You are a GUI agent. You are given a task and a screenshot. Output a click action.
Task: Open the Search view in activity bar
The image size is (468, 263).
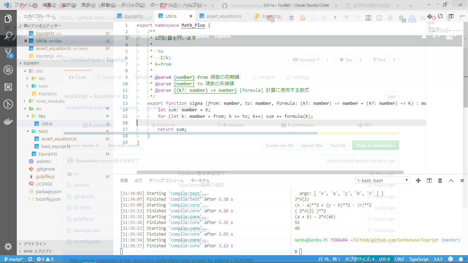(8, 35)
